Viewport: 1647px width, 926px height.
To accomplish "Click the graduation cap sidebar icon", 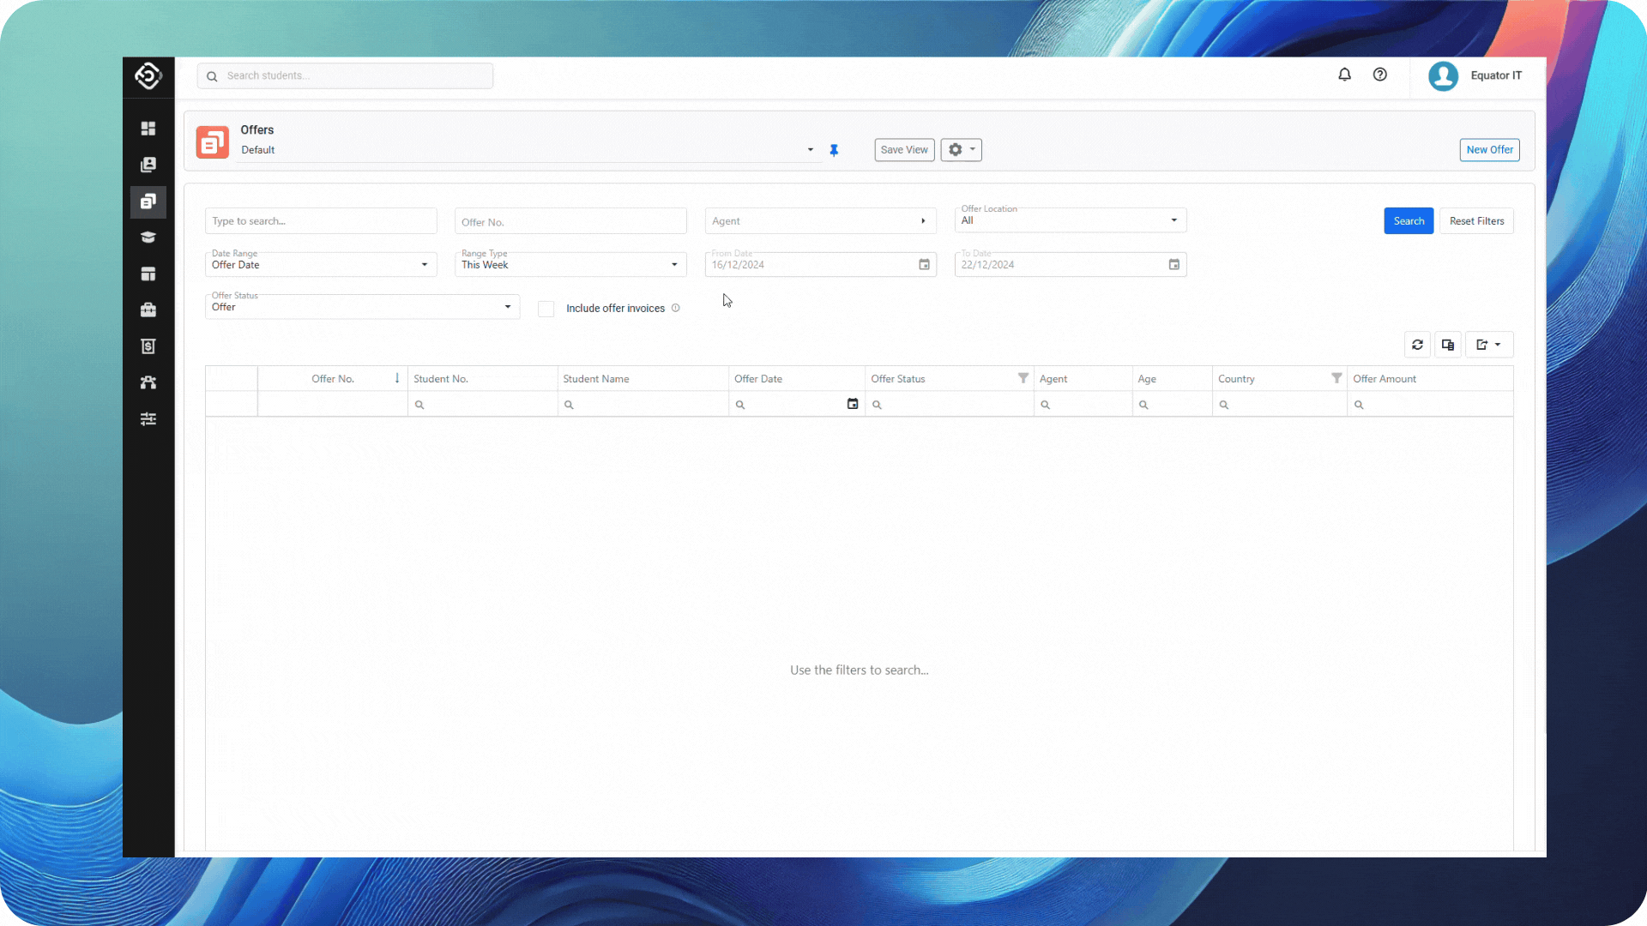I will pos(148,238).
